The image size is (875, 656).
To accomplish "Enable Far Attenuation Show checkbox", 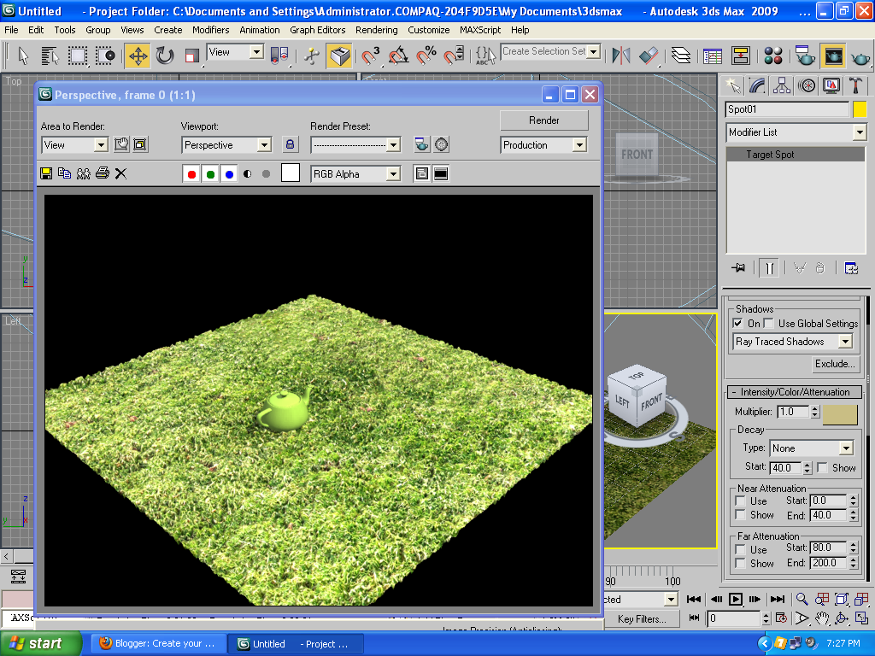I will point(741,563).
